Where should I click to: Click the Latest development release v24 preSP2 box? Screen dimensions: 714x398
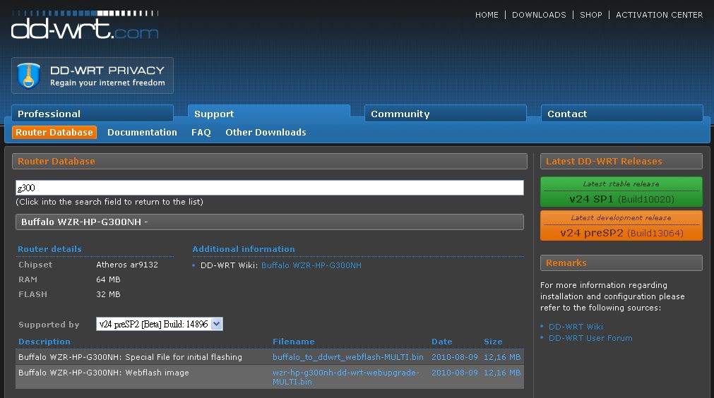pos(621,226)
